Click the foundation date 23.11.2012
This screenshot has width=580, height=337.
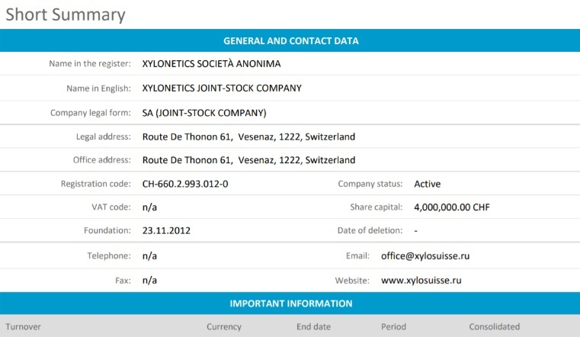(165, 230)
